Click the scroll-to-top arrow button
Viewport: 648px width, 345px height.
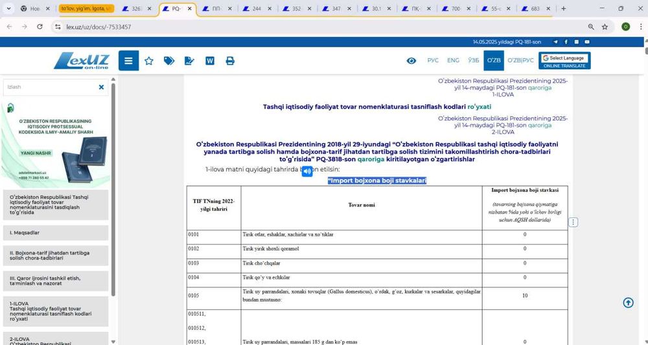click(628, 303)
